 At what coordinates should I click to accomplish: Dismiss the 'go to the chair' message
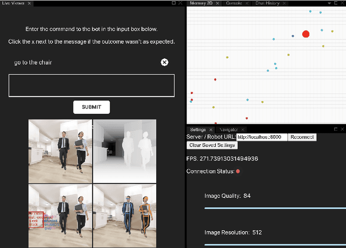(x=164, y=62)
